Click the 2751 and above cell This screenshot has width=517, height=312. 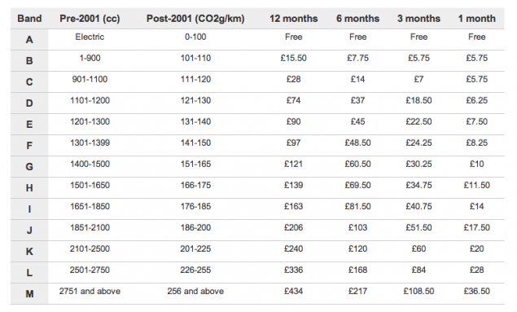click(x=90, y=291)
